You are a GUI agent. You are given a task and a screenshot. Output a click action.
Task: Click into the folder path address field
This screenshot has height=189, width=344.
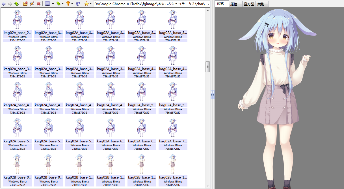tap(150, 4)
